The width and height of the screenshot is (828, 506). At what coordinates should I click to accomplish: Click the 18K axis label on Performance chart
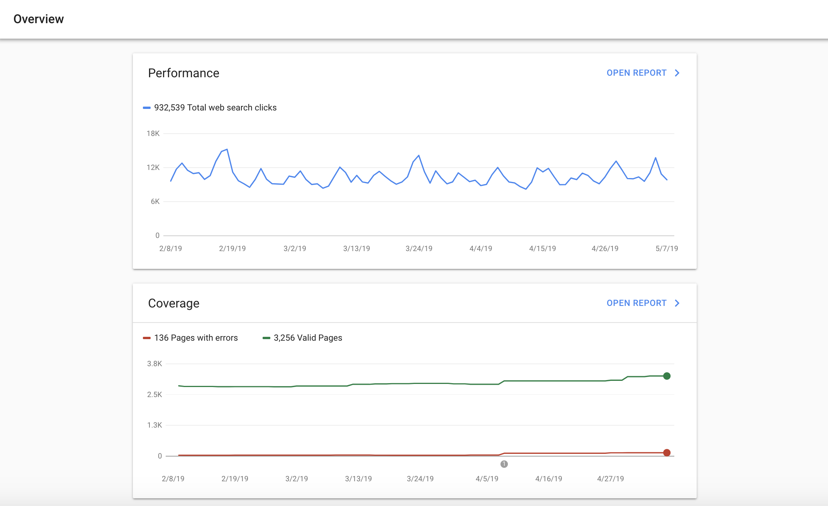tap(153, 133)
